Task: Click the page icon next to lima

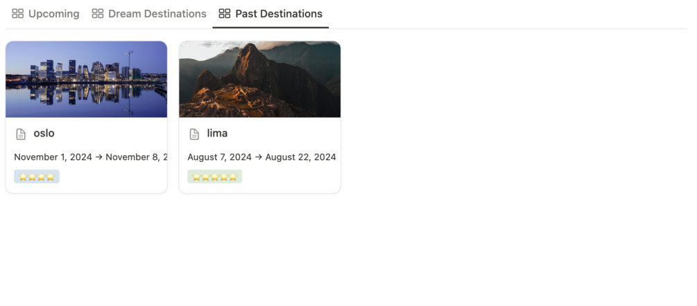Action: pos(194,134)
